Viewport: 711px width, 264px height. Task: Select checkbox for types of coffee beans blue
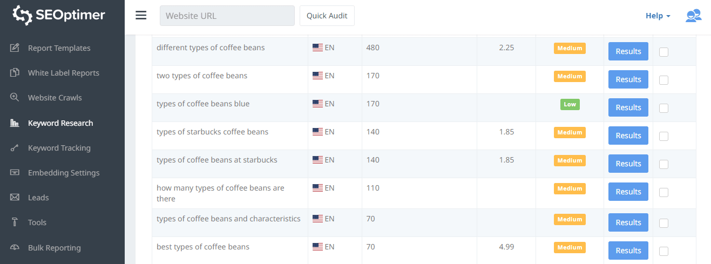click(x=663, y=108)
